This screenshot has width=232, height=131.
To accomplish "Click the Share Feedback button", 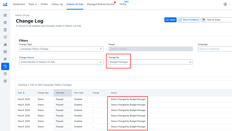I will 189,20.
